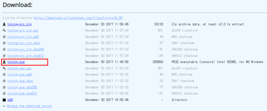The height and width of the screenshot is (111, 267).
Task: Click download icon beside tcping-src.zip
Action: click(4, 24)
